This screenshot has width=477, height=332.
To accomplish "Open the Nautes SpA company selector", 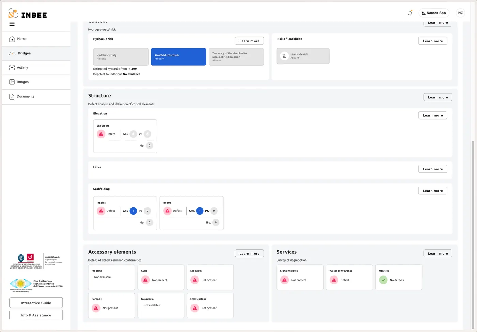I will click(x=434, y=13).
